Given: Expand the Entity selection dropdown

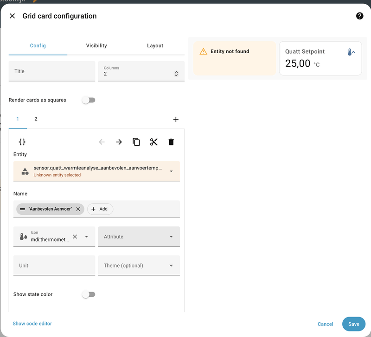Looking at the screenshot, I should pos(171,171).
